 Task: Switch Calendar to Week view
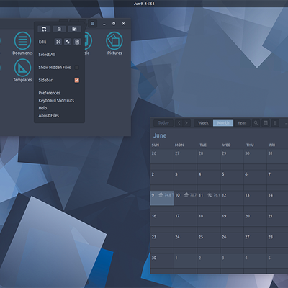(x=203, y=123)
